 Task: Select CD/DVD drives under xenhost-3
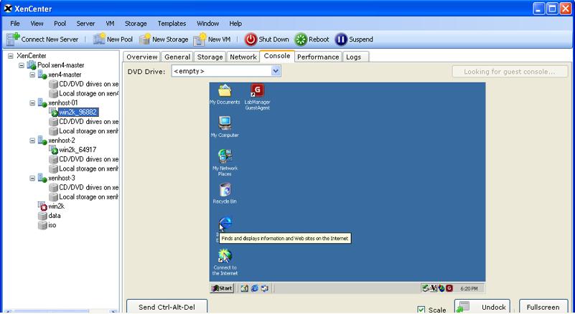[88, 188]
